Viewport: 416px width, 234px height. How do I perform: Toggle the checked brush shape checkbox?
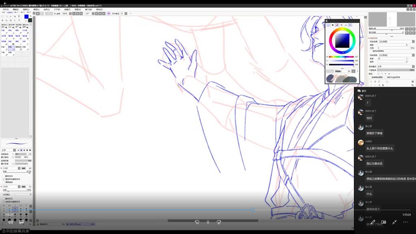tap(4, 179)
